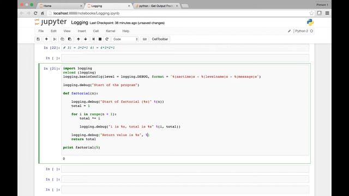
Task: Click the 'def factorial(n):' line
Action: click(x=81, y=93)
